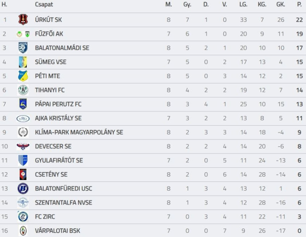Click the Tihanyi FC round crest
The height and width of the screenshot is (237, 306).
coord(23,90)
